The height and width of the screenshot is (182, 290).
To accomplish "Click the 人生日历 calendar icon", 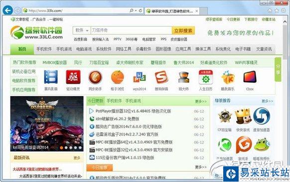I will (x=206, y=77).
